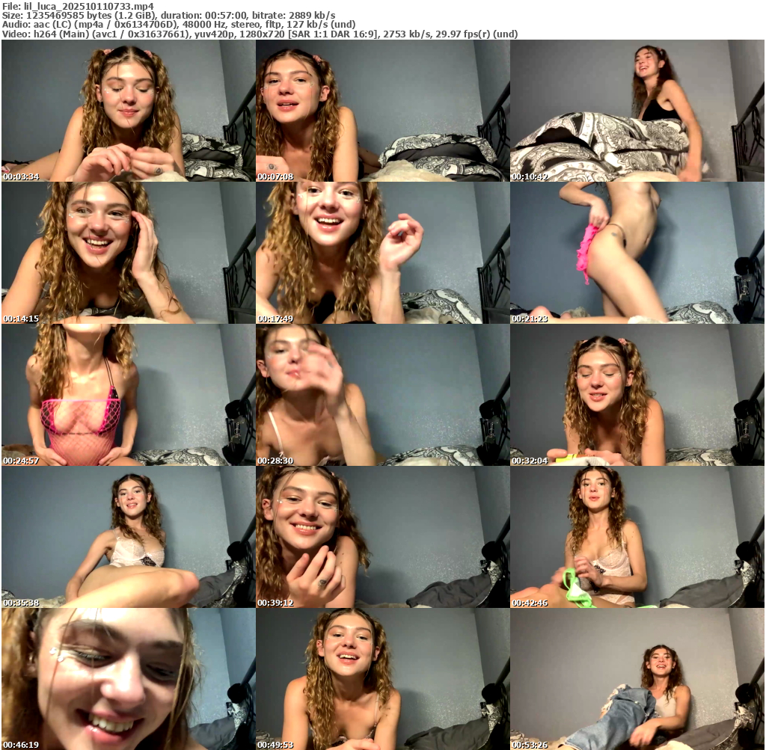Pick the thumbnail stamped 00:39:12
The image size is (766, 750).
[382, 537]
